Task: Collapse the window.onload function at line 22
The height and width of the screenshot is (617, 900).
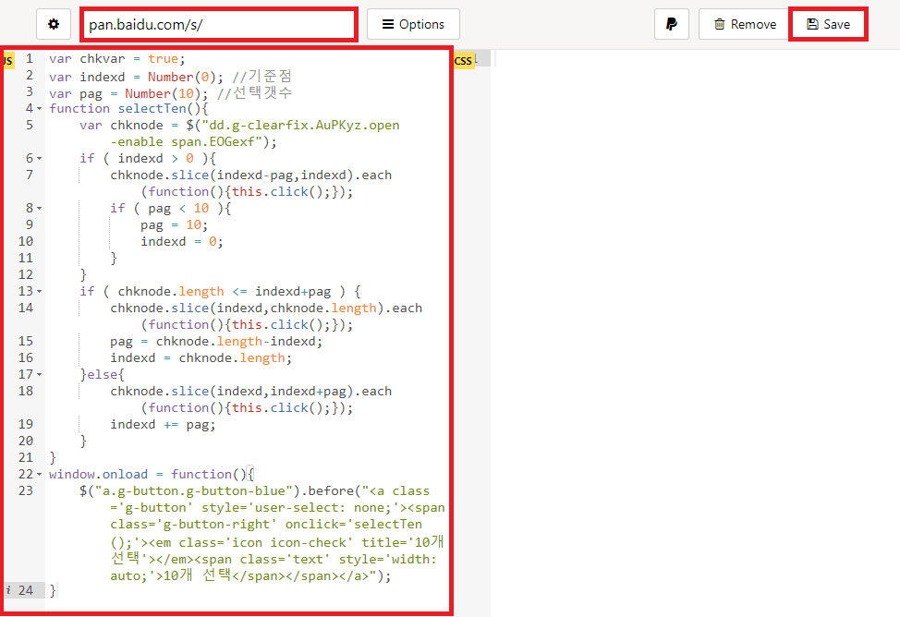Action: coord(40,475)
